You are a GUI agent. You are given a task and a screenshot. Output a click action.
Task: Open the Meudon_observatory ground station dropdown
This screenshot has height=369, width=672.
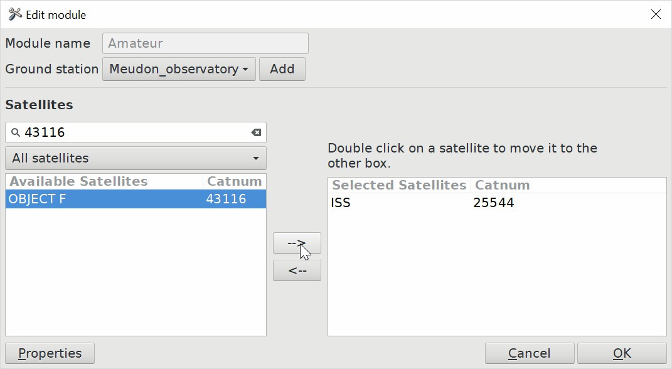tap(179, 69)
